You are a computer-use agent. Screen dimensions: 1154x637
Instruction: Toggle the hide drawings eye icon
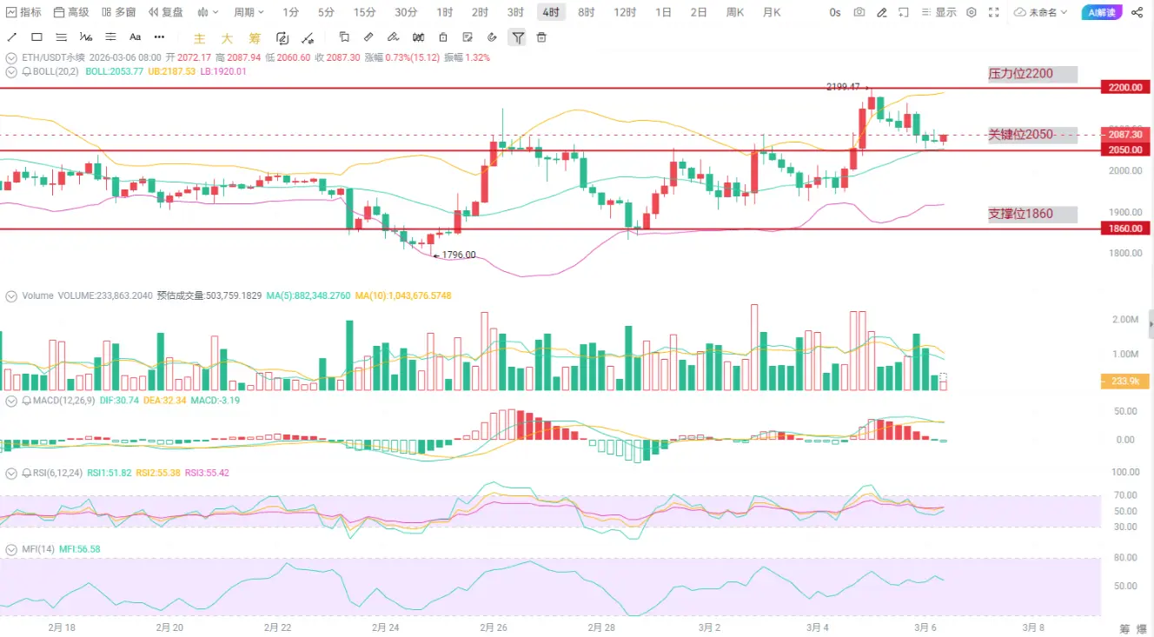[493, 37]
